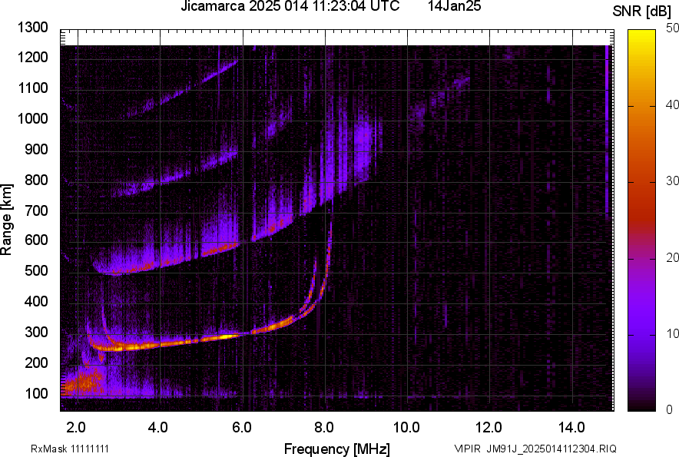Click the 10.0 frequency tick label
This screenshot has width=679, height=457.
[x=406, y=428]
